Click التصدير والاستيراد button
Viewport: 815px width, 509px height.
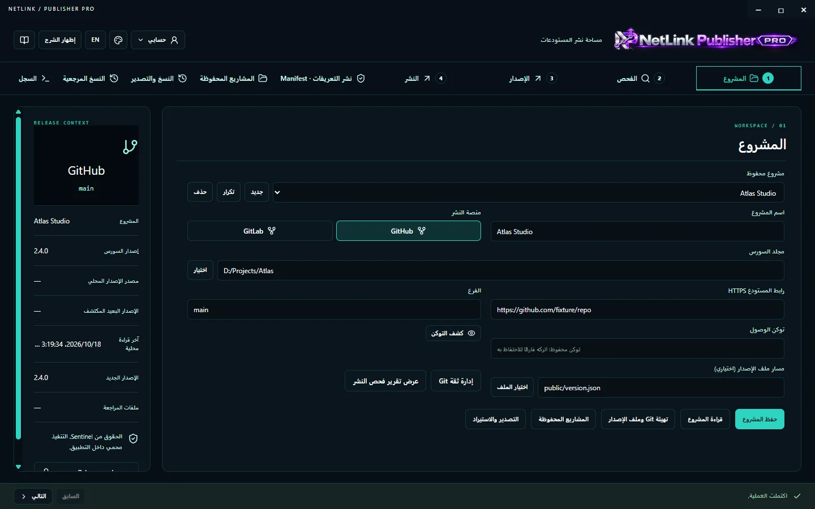point(496,419)
